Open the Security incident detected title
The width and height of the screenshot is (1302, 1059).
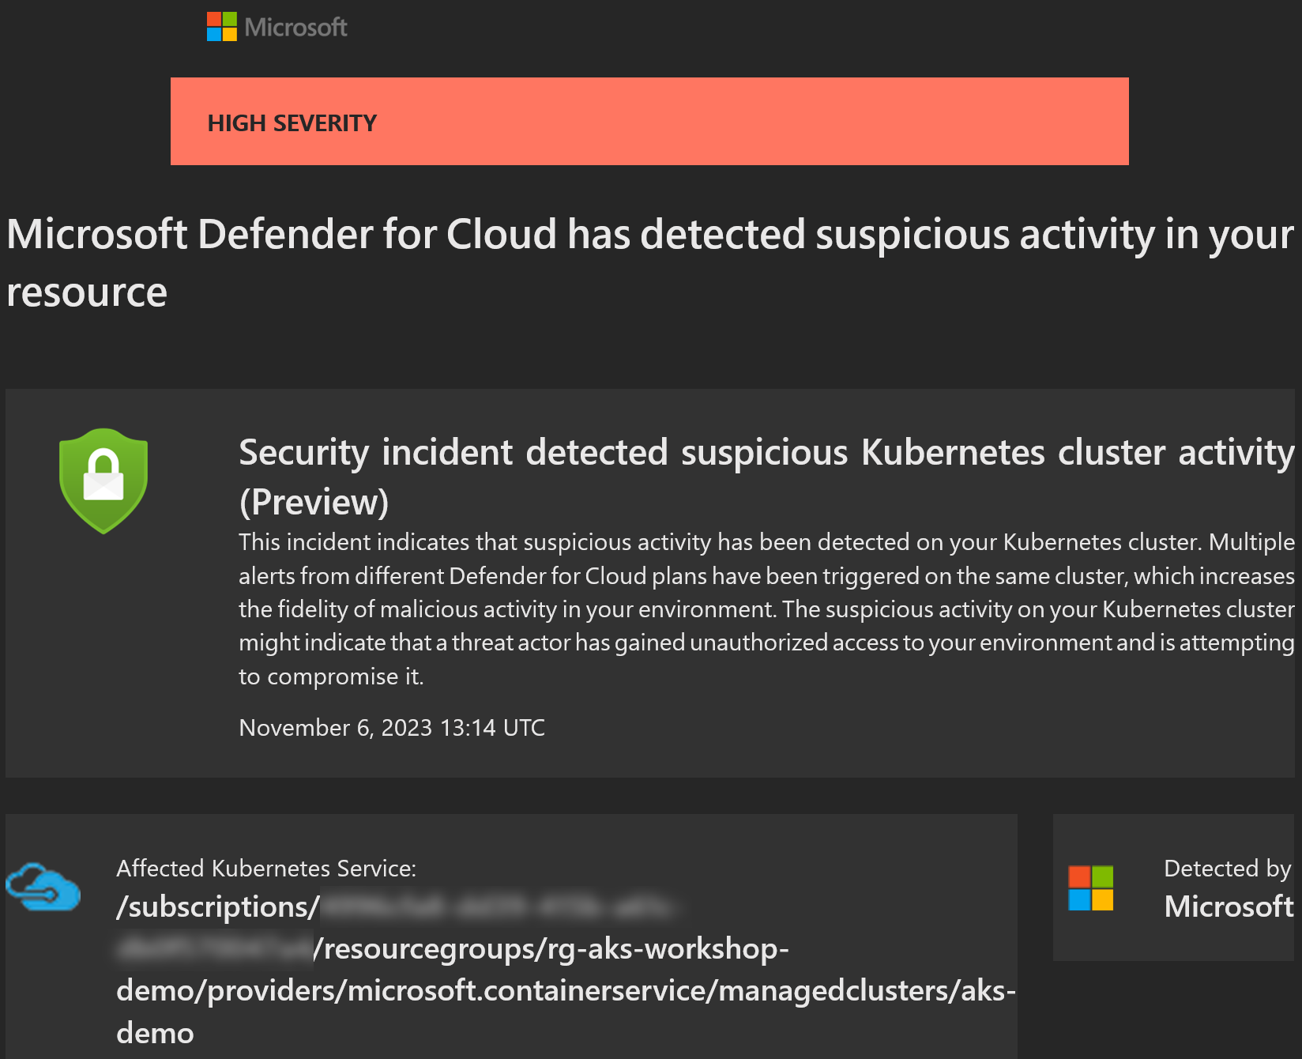point(767,453)
